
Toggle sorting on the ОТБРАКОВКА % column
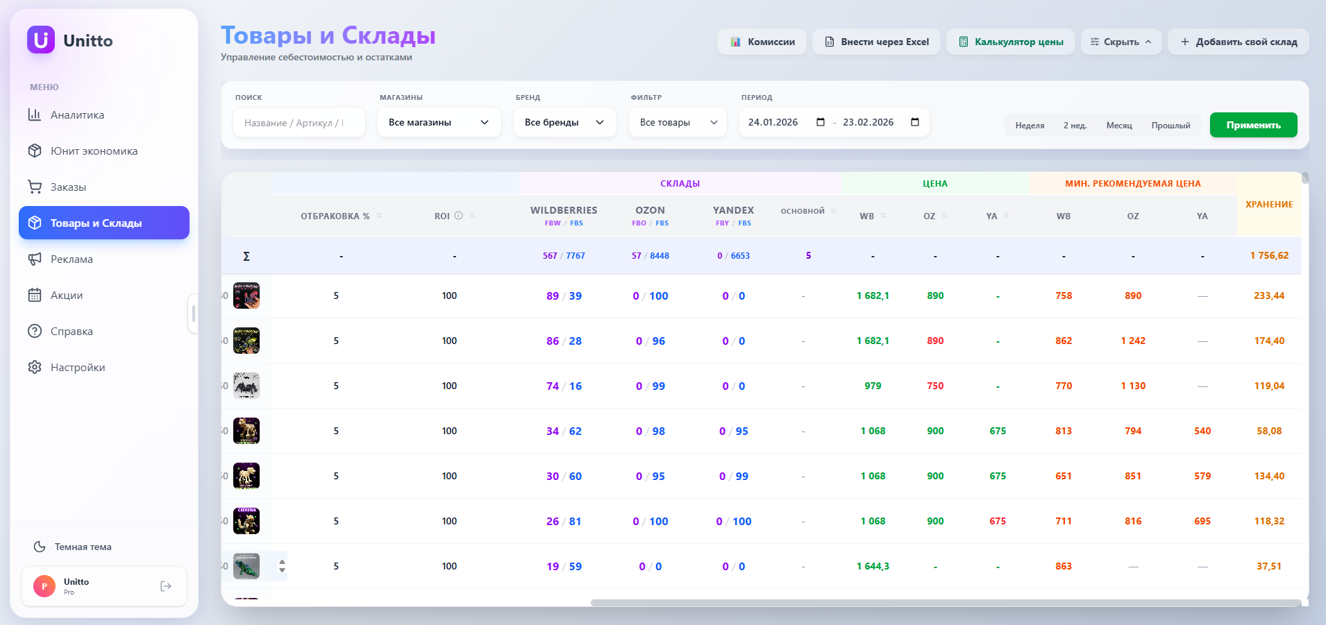(380, 216)
